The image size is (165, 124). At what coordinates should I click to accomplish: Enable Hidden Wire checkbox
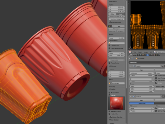109,114
